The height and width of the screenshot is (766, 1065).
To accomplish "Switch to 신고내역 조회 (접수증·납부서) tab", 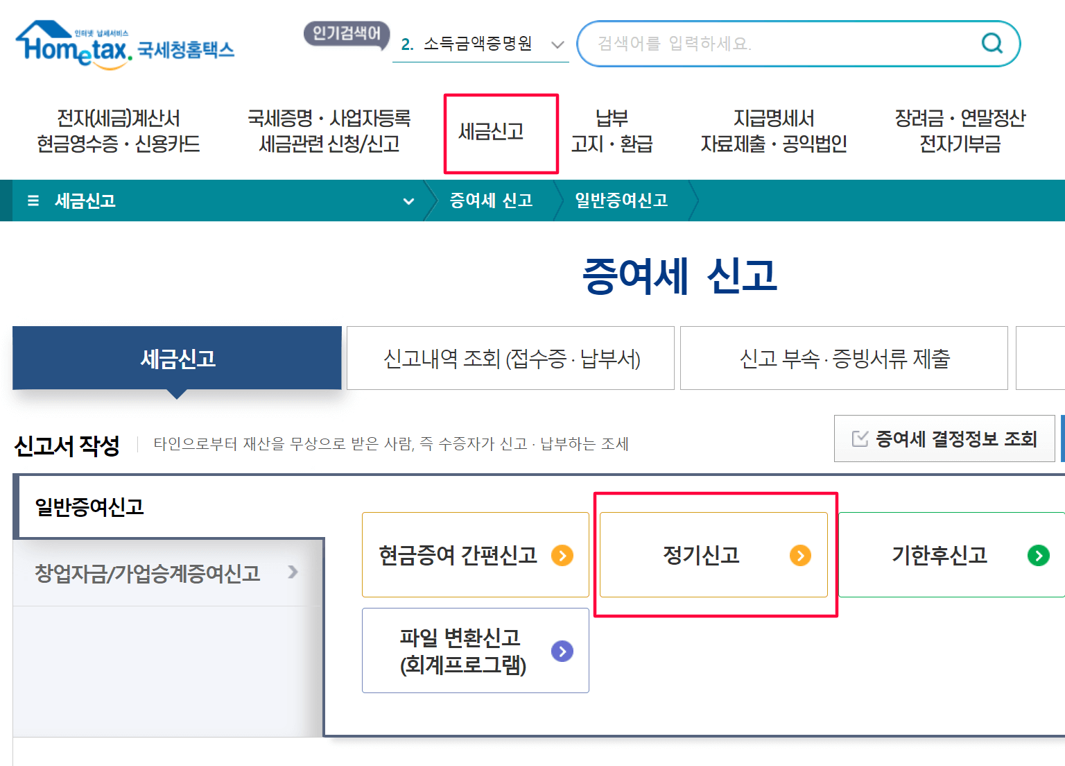I will [x=510, y=358].
